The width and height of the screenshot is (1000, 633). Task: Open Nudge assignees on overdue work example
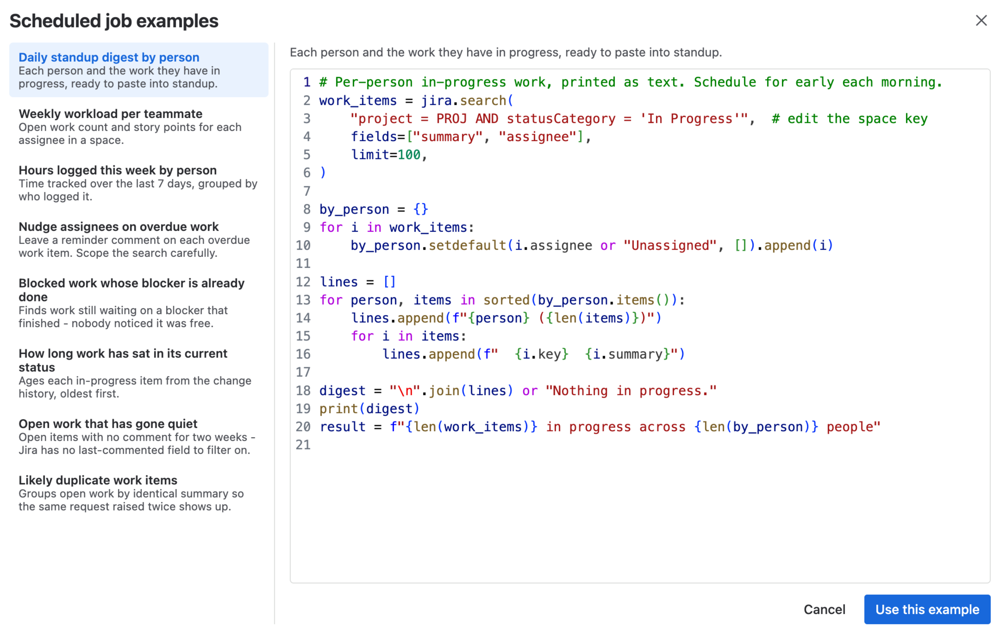[139, 239]
